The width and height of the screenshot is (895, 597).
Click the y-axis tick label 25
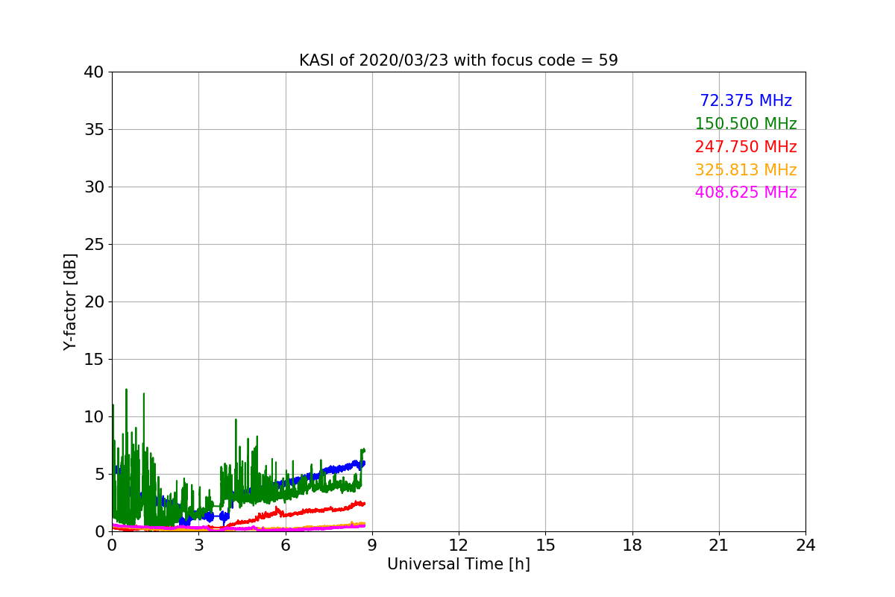[x=95, y=245]
